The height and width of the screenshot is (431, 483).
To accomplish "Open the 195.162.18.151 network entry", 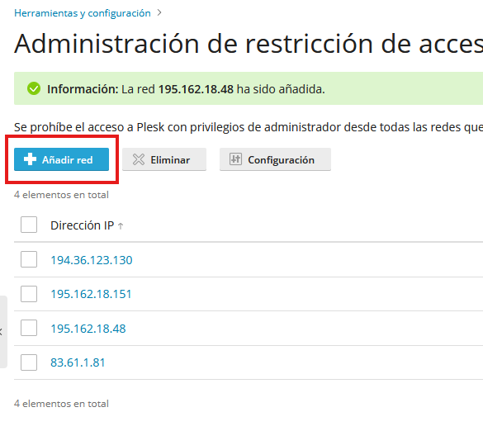I will (91, 294).
